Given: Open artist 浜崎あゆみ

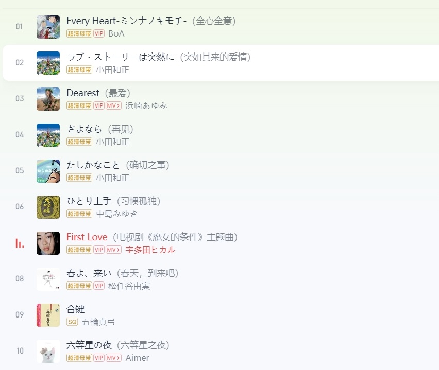Looking at the screenshot, I should tap(146, 105).
